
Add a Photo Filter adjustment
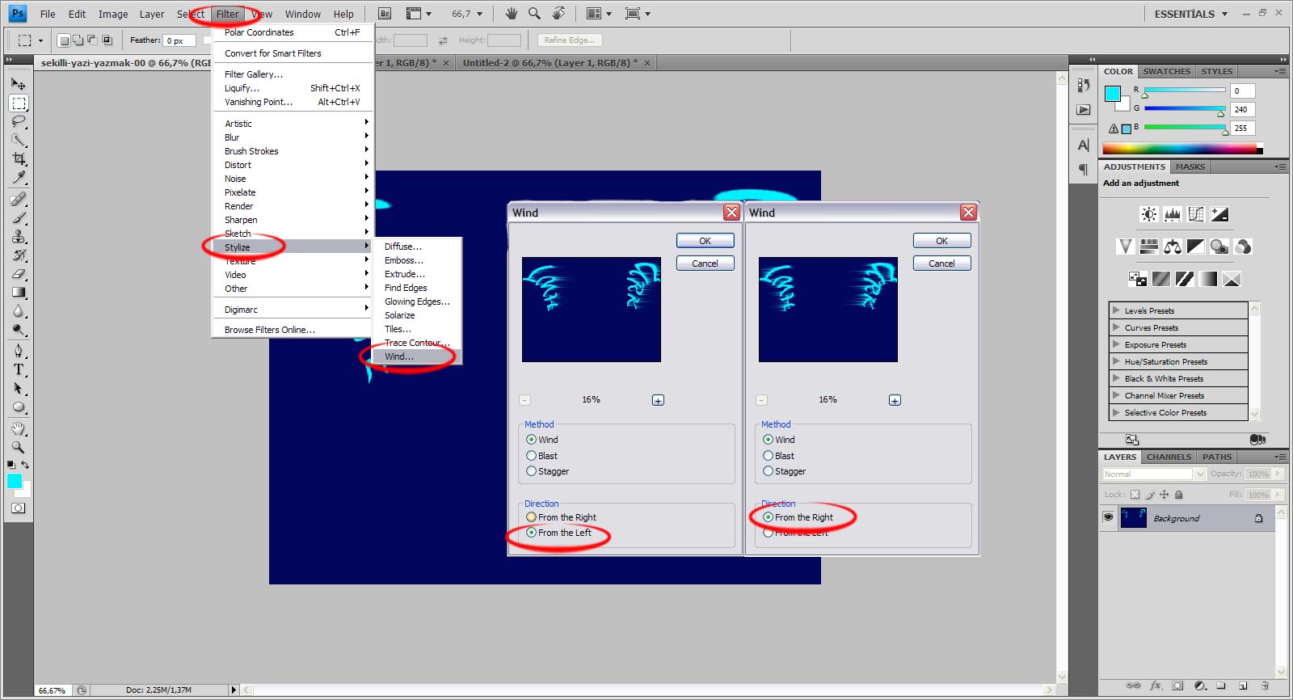click(1219, 247)
